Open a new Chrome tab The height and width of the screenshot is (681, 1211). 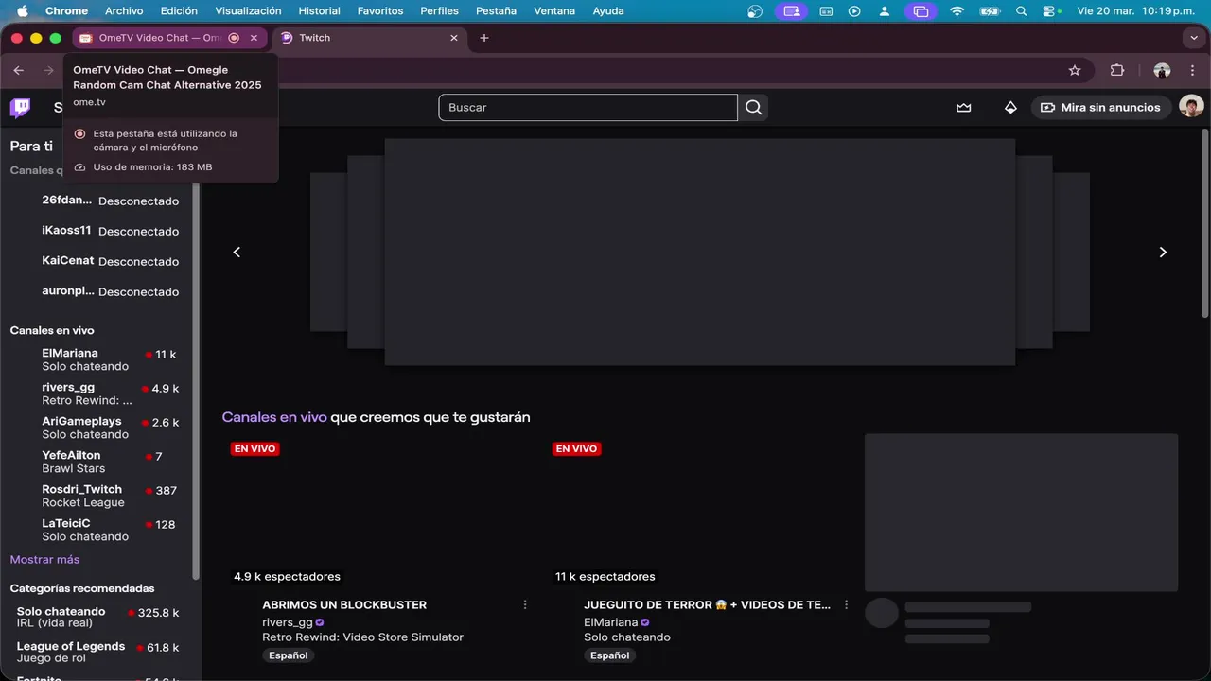click(x=484, y=38)
